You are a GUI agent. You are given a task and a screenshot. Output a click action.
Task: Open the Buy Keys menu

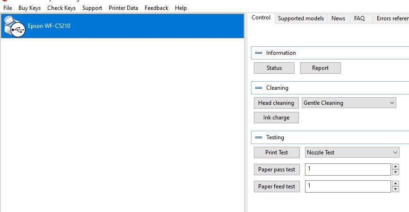point(29,8)
